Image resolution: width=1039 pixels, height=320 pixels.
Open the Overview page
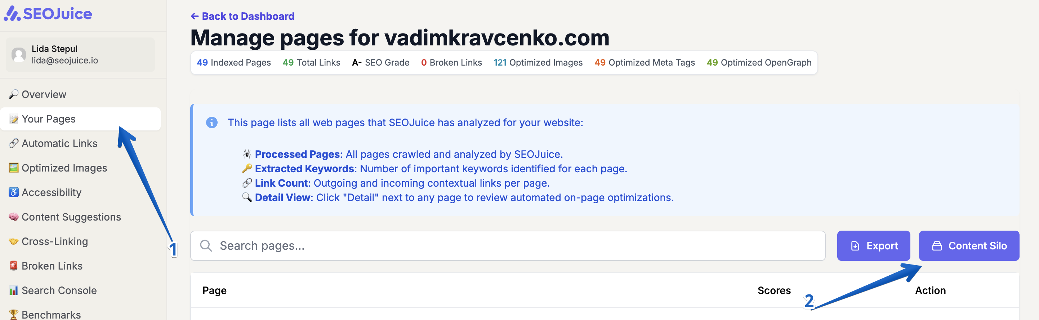pos(44,94)
